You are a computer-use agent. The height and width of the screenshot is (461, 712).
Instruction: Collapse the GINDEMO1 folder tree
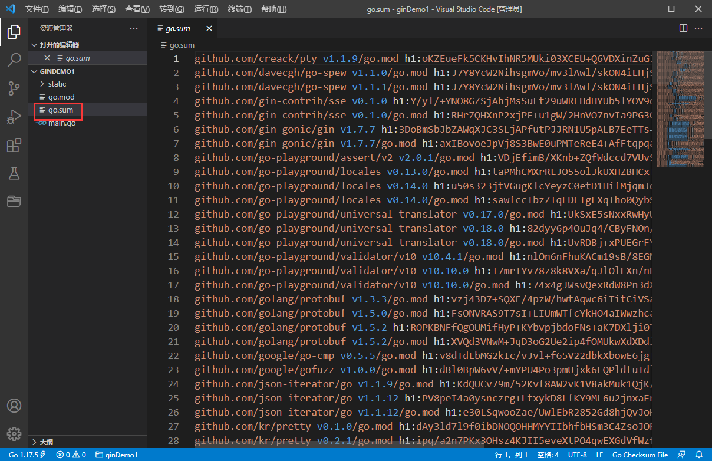34,70
